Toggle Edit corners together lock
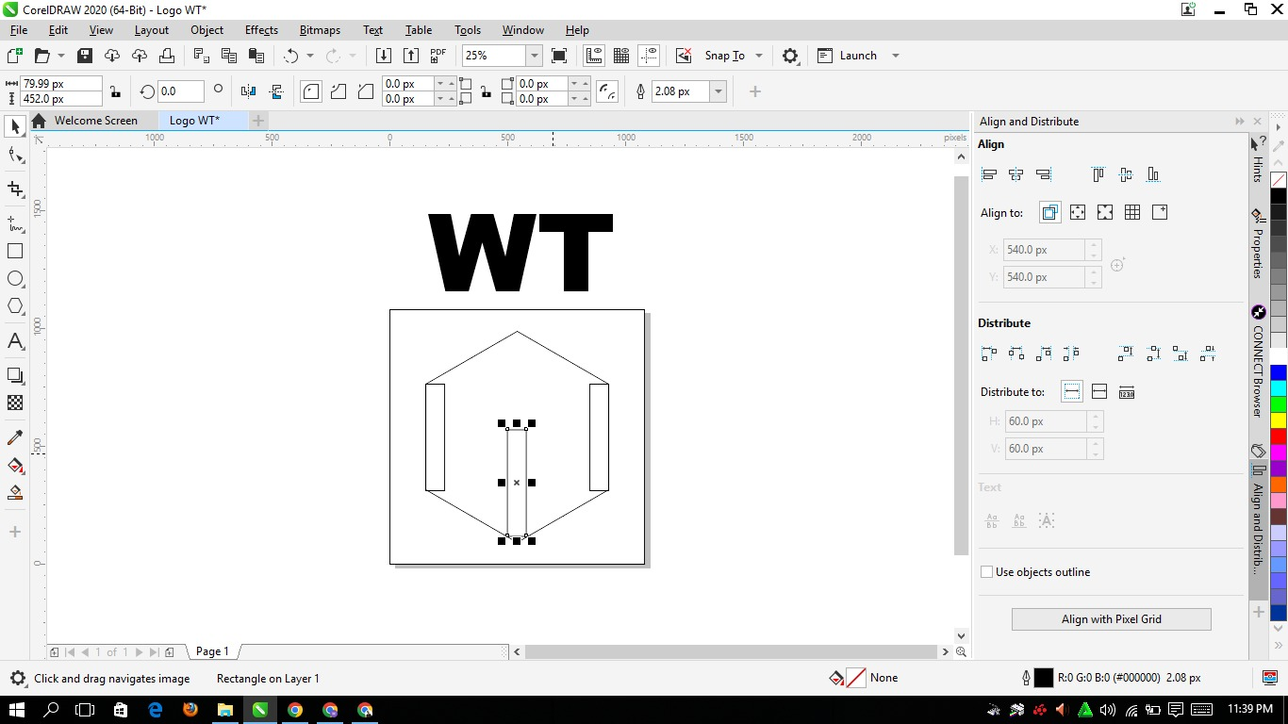This screenshot has width=1288, height=724. pos(486,91)
